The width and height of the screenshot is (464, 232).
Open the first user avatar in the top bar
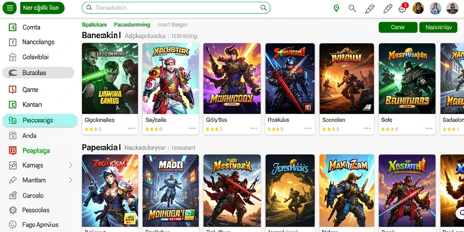pos(418,8)
